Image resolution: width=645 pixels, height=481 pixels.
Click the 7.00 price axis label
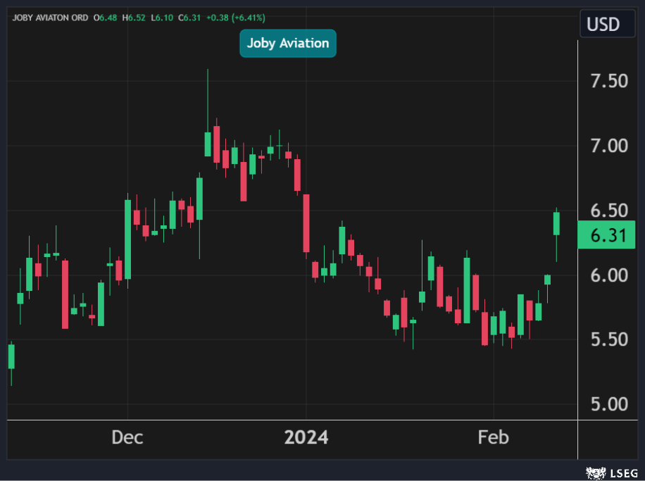609,146
